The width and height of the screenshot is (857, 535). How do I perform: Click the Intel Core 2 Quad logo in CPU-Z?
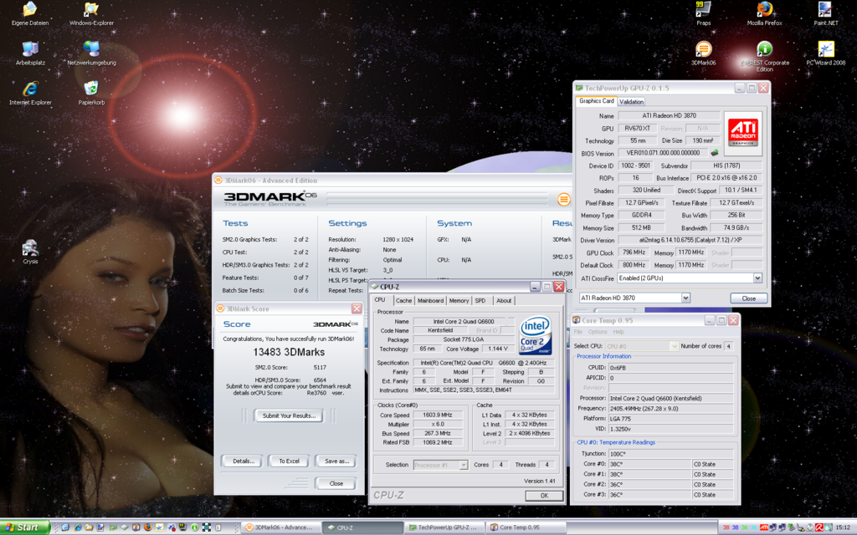535,335
